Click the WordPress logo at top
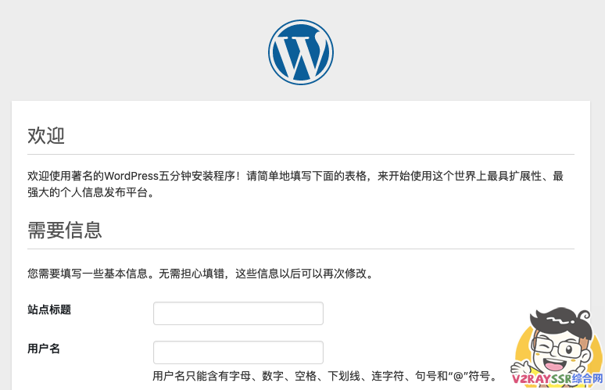This screenshot has height=390, width=605. 301,52
